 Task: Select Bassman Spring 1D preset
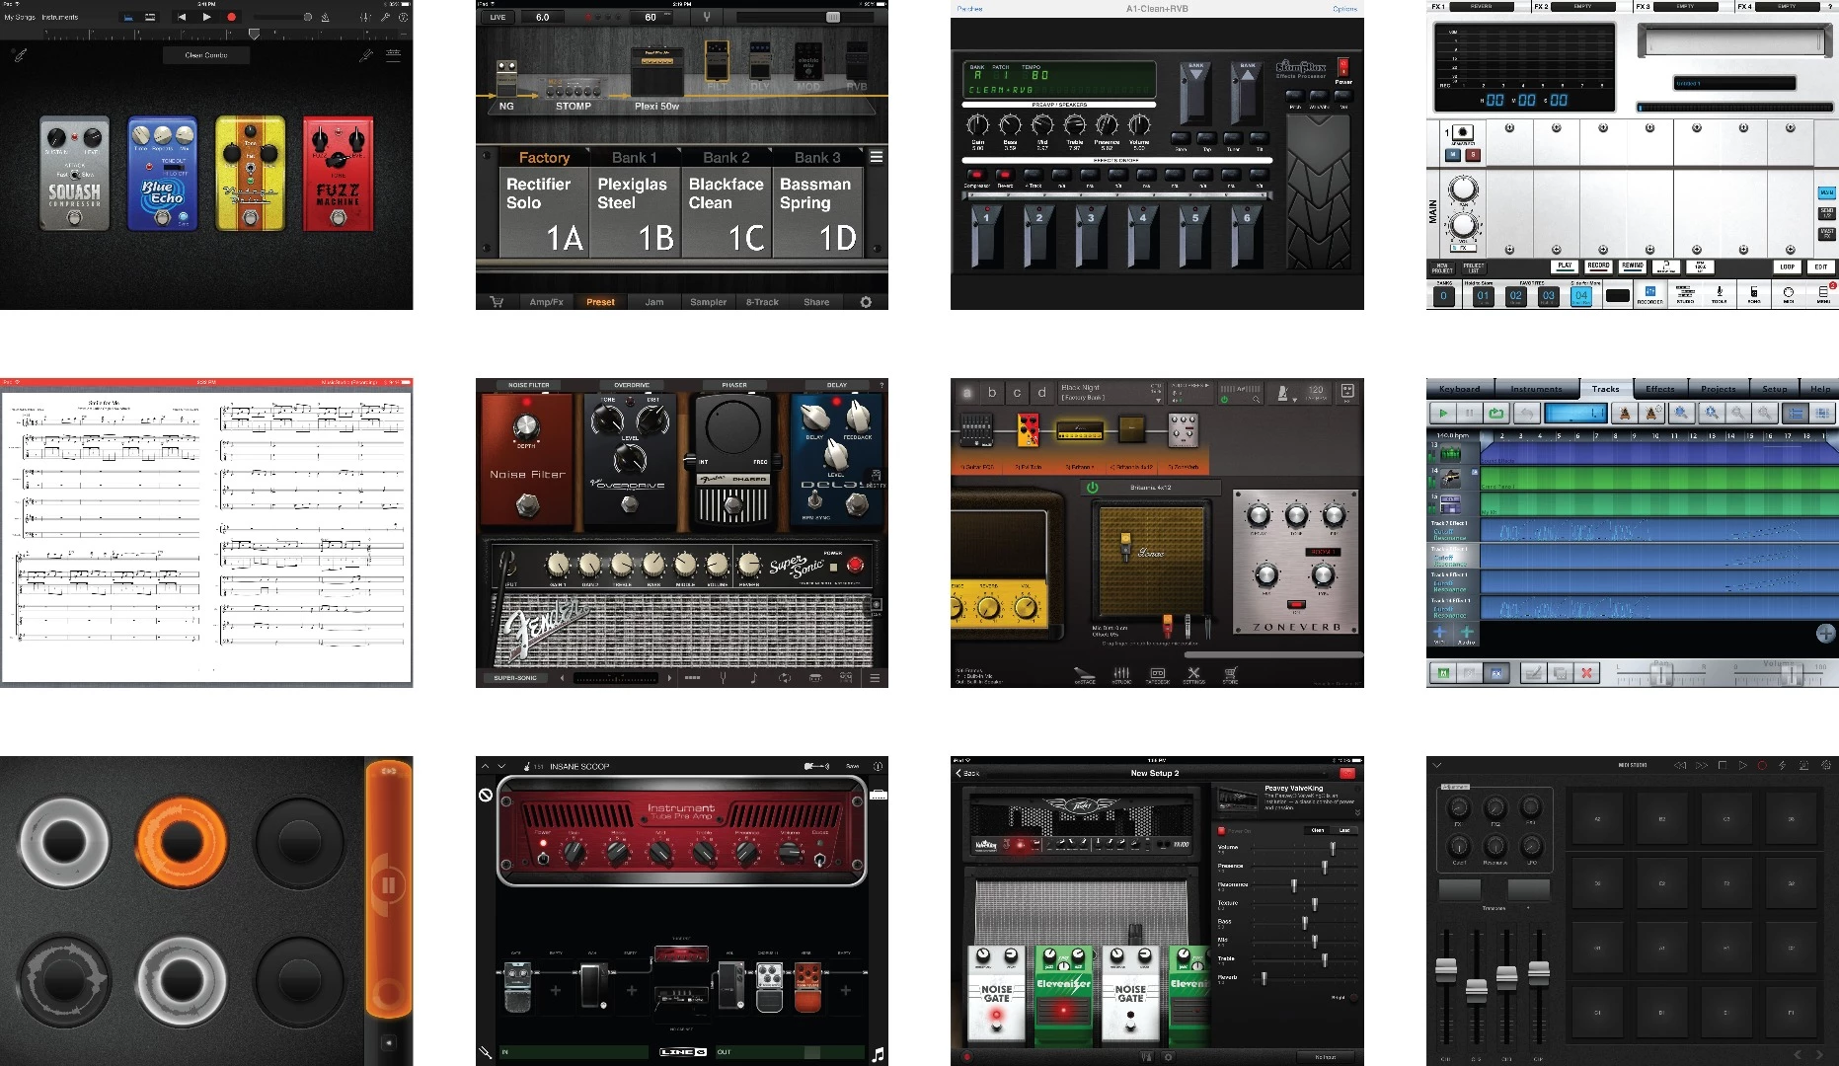(x=817, y=213)
